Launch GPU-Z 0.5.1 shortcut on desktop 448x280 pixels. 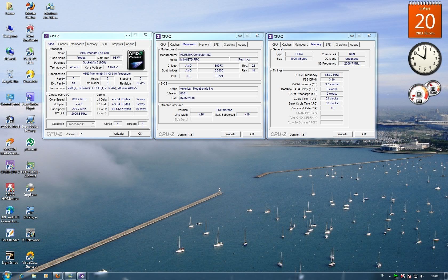[x=30, y=166]
